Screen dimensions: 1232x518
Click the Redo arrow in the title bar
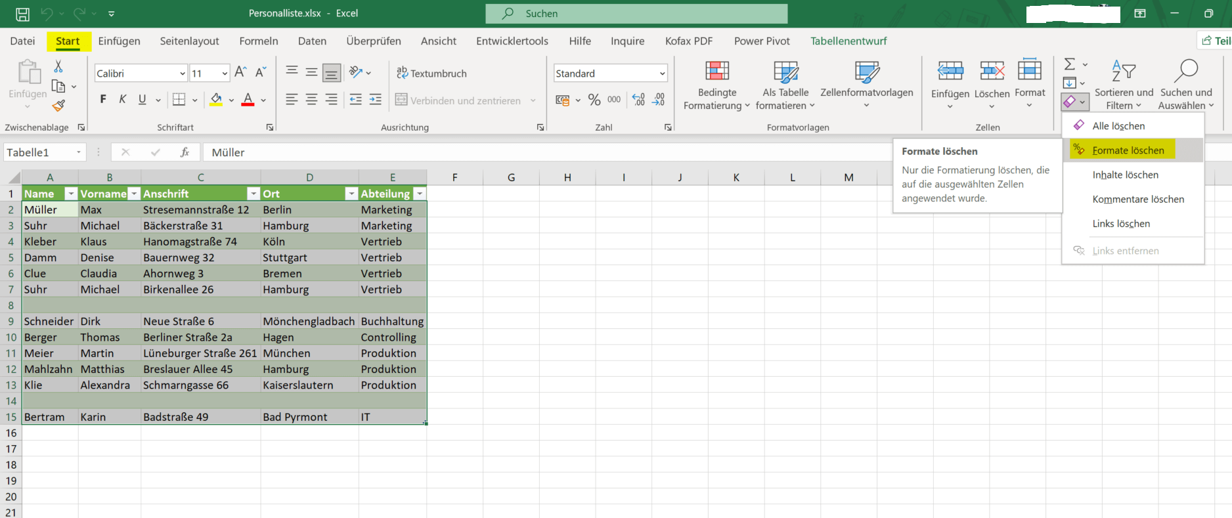point(79,14)
